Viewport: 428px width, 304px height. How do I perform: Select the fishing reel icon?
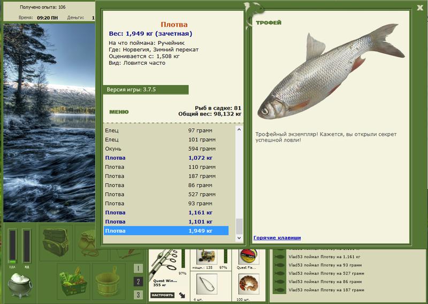(207, 256)
